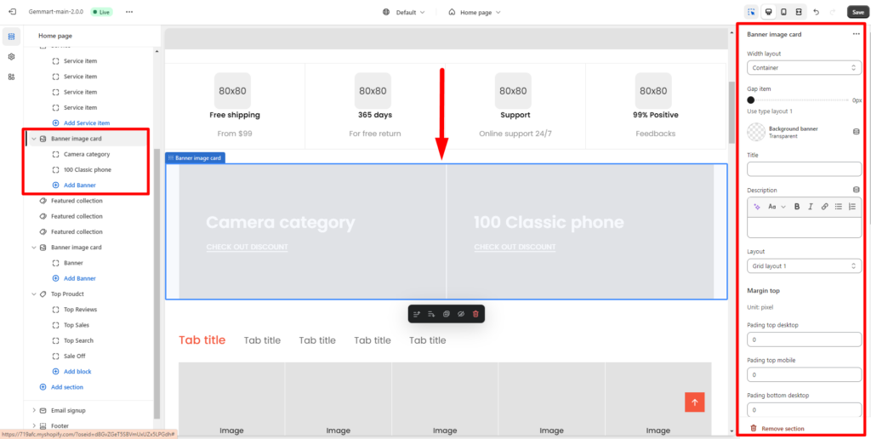Click into the Description text area

[804, 226]
